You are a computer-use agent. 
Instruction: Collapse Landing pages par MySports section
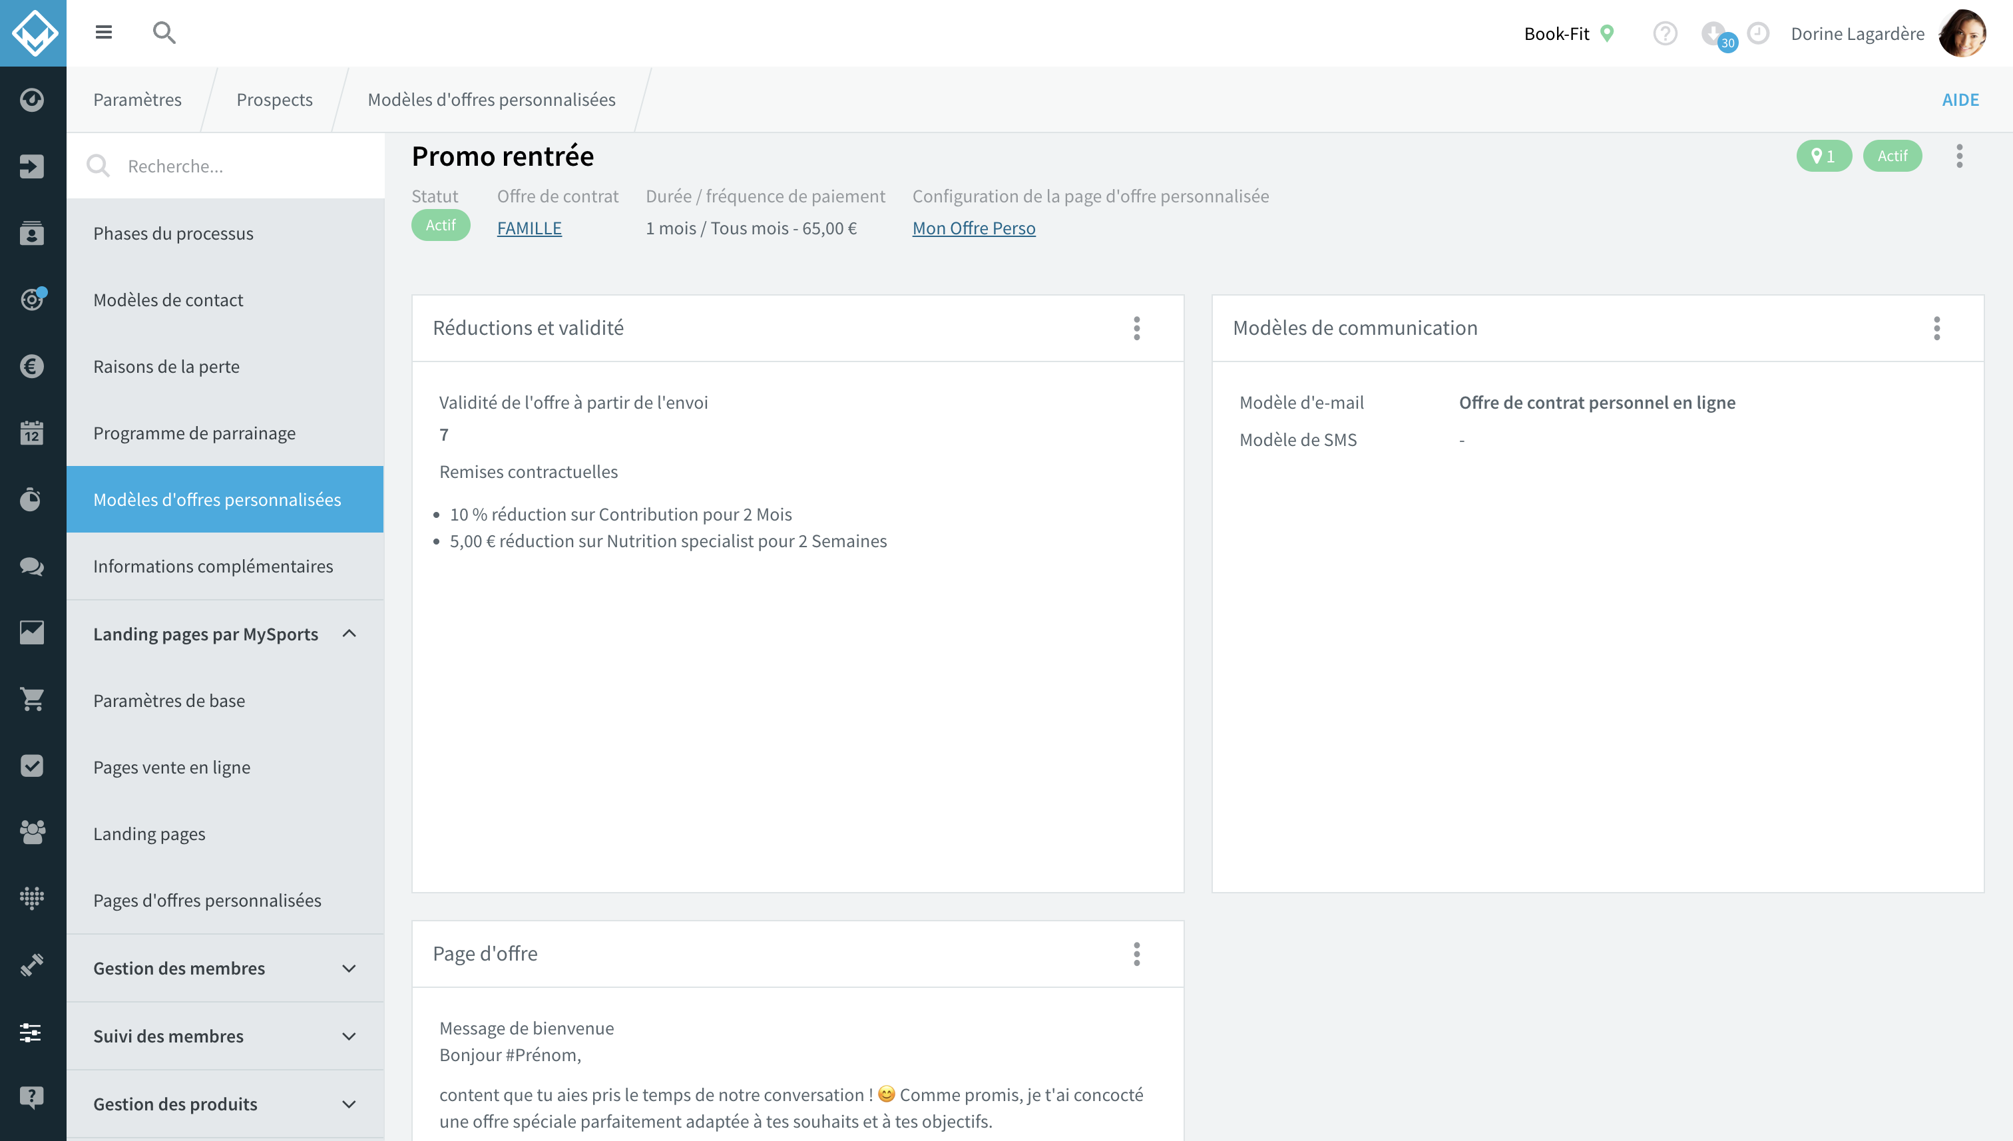coord(349,633)
